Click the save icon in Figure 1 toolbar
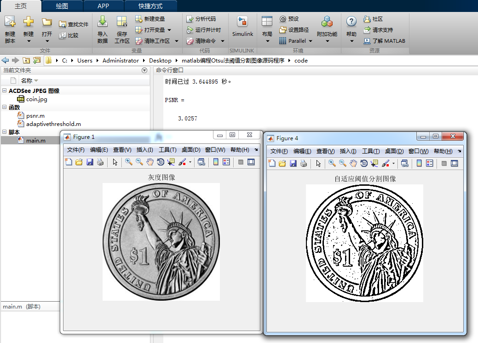The height and width of the screenshot is (343, 478). coord(90,162)
